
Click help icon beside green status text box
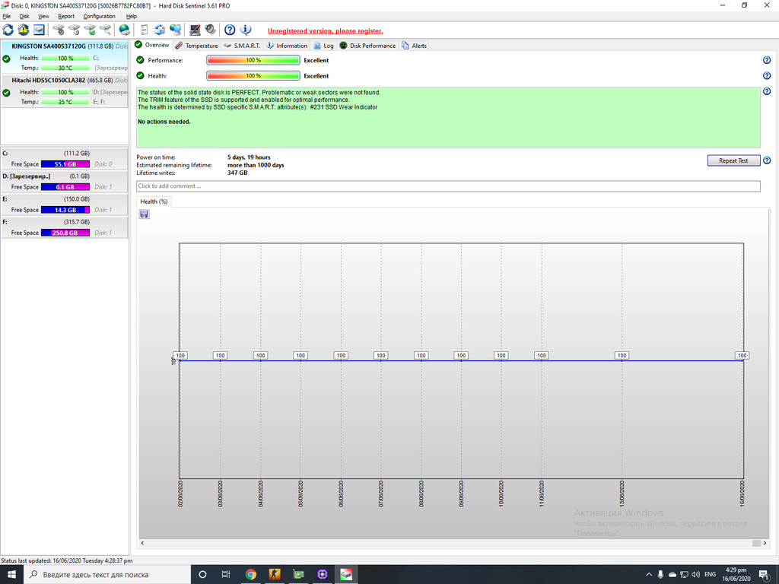pos(767,91)
